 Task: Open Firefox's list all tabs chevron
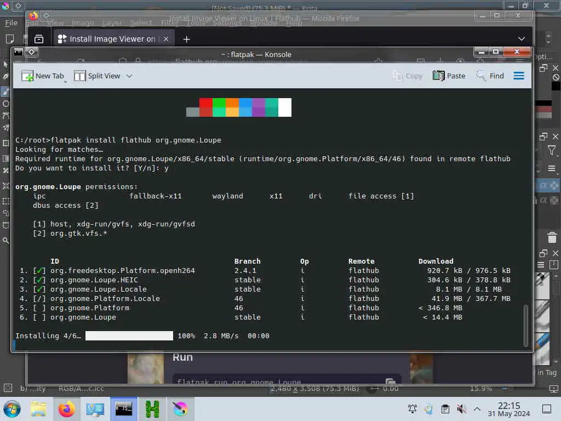coord(522,39)
